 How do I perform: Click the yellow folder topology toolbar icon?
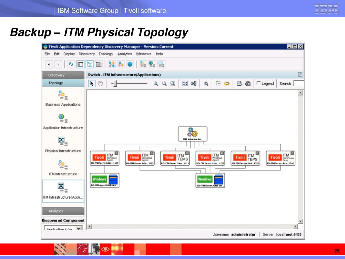click(143, 64)
